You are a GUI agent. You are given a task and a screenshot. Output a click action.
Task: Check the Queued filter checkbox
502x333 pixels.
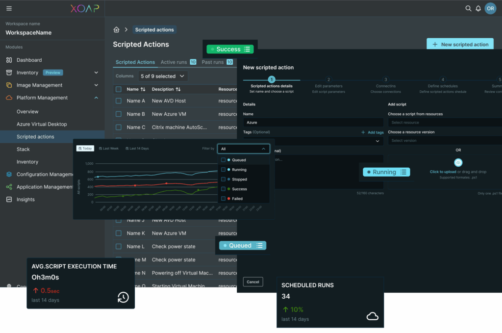coord(224,160)
